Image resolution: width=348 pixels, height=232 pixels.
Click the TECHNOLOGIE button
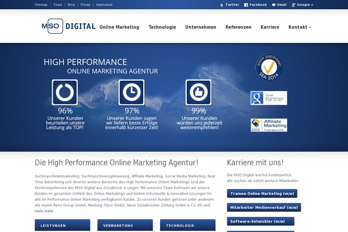point(187,226)
